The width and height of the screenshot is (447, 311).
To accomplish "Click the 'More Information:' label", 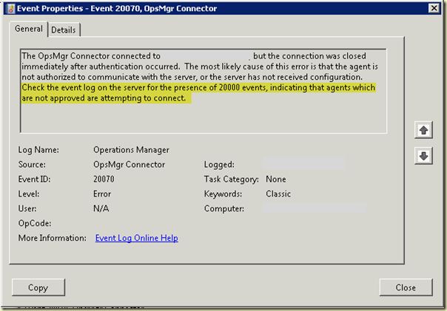I will pyautogui.click(x=52, y=238).
